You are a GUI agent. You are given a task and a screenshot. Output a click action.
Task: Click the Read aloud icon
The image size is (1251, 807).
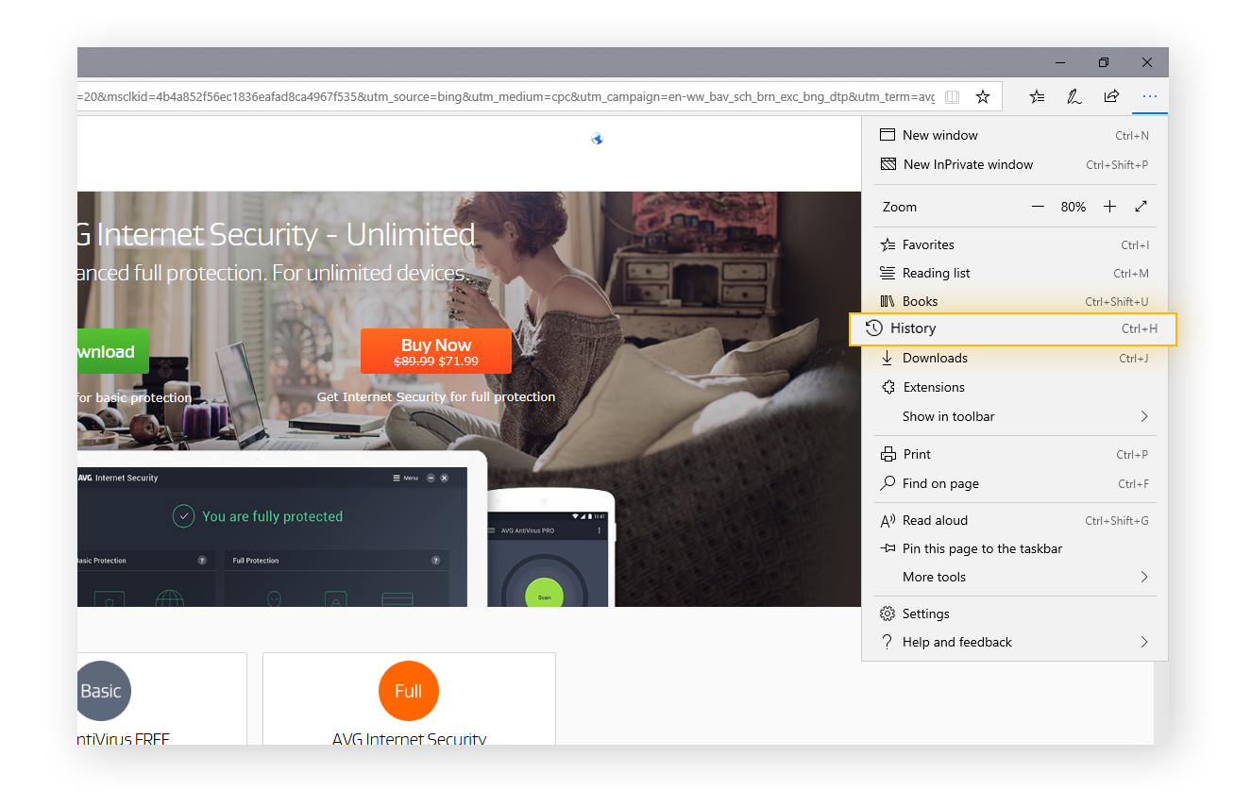(x=888, y=520)
